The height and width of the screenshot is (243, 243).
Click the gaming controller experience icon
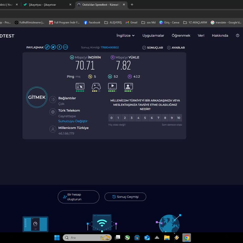pos(96,86)
